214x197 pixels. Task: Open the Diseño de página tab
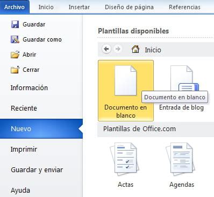(129, 7)
